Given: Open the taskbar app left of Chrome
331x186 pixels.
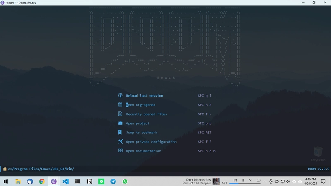Looking at the screenshot, I should tap(30, 181).
